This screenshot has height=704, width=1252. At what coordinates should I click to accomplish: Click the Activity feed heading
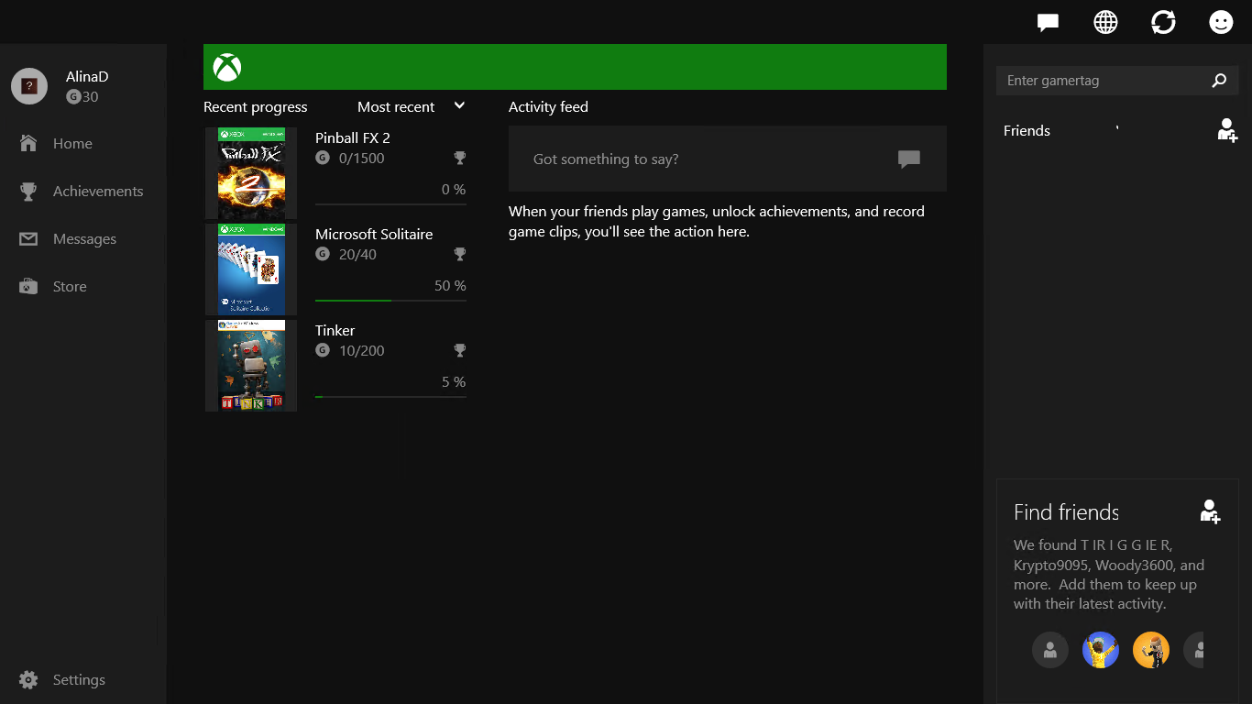(x=548, y=106)
